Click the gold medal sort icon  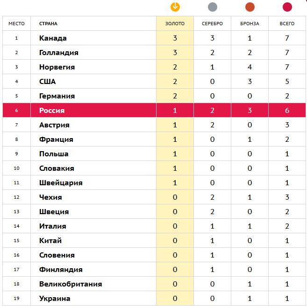pos(175,7)
